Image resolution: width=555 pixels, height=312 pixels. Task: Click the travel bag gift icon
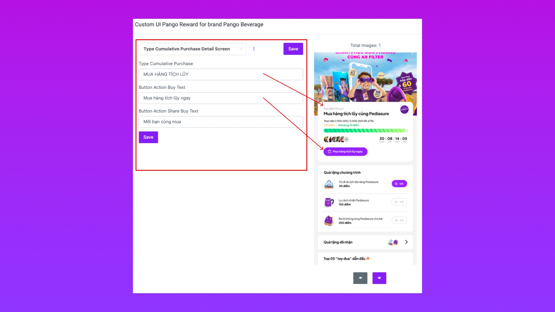[329, 184]
